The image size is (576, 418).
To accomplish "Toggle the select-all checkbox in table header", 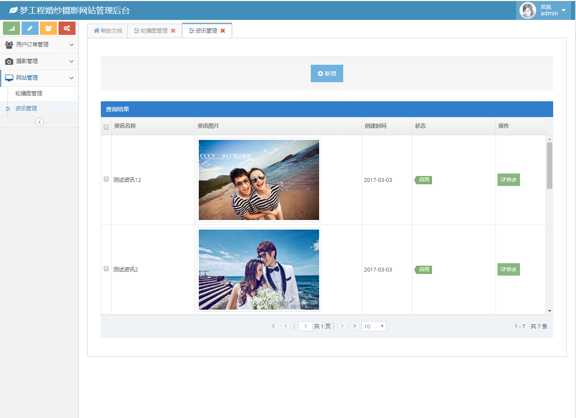I will point(106,127).
